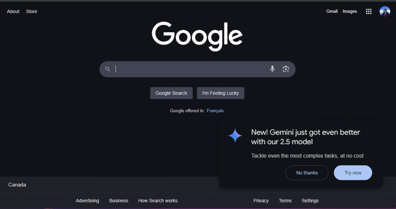This screenshot has width=396, height=209.
Task: Click the Google Search button
Action: (x=171, y=93)
